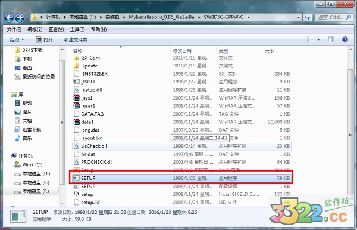Viewport: 357px width, 230px height.
Task: Open the 编辑(E) menu
Action: [x=35, y=29]
